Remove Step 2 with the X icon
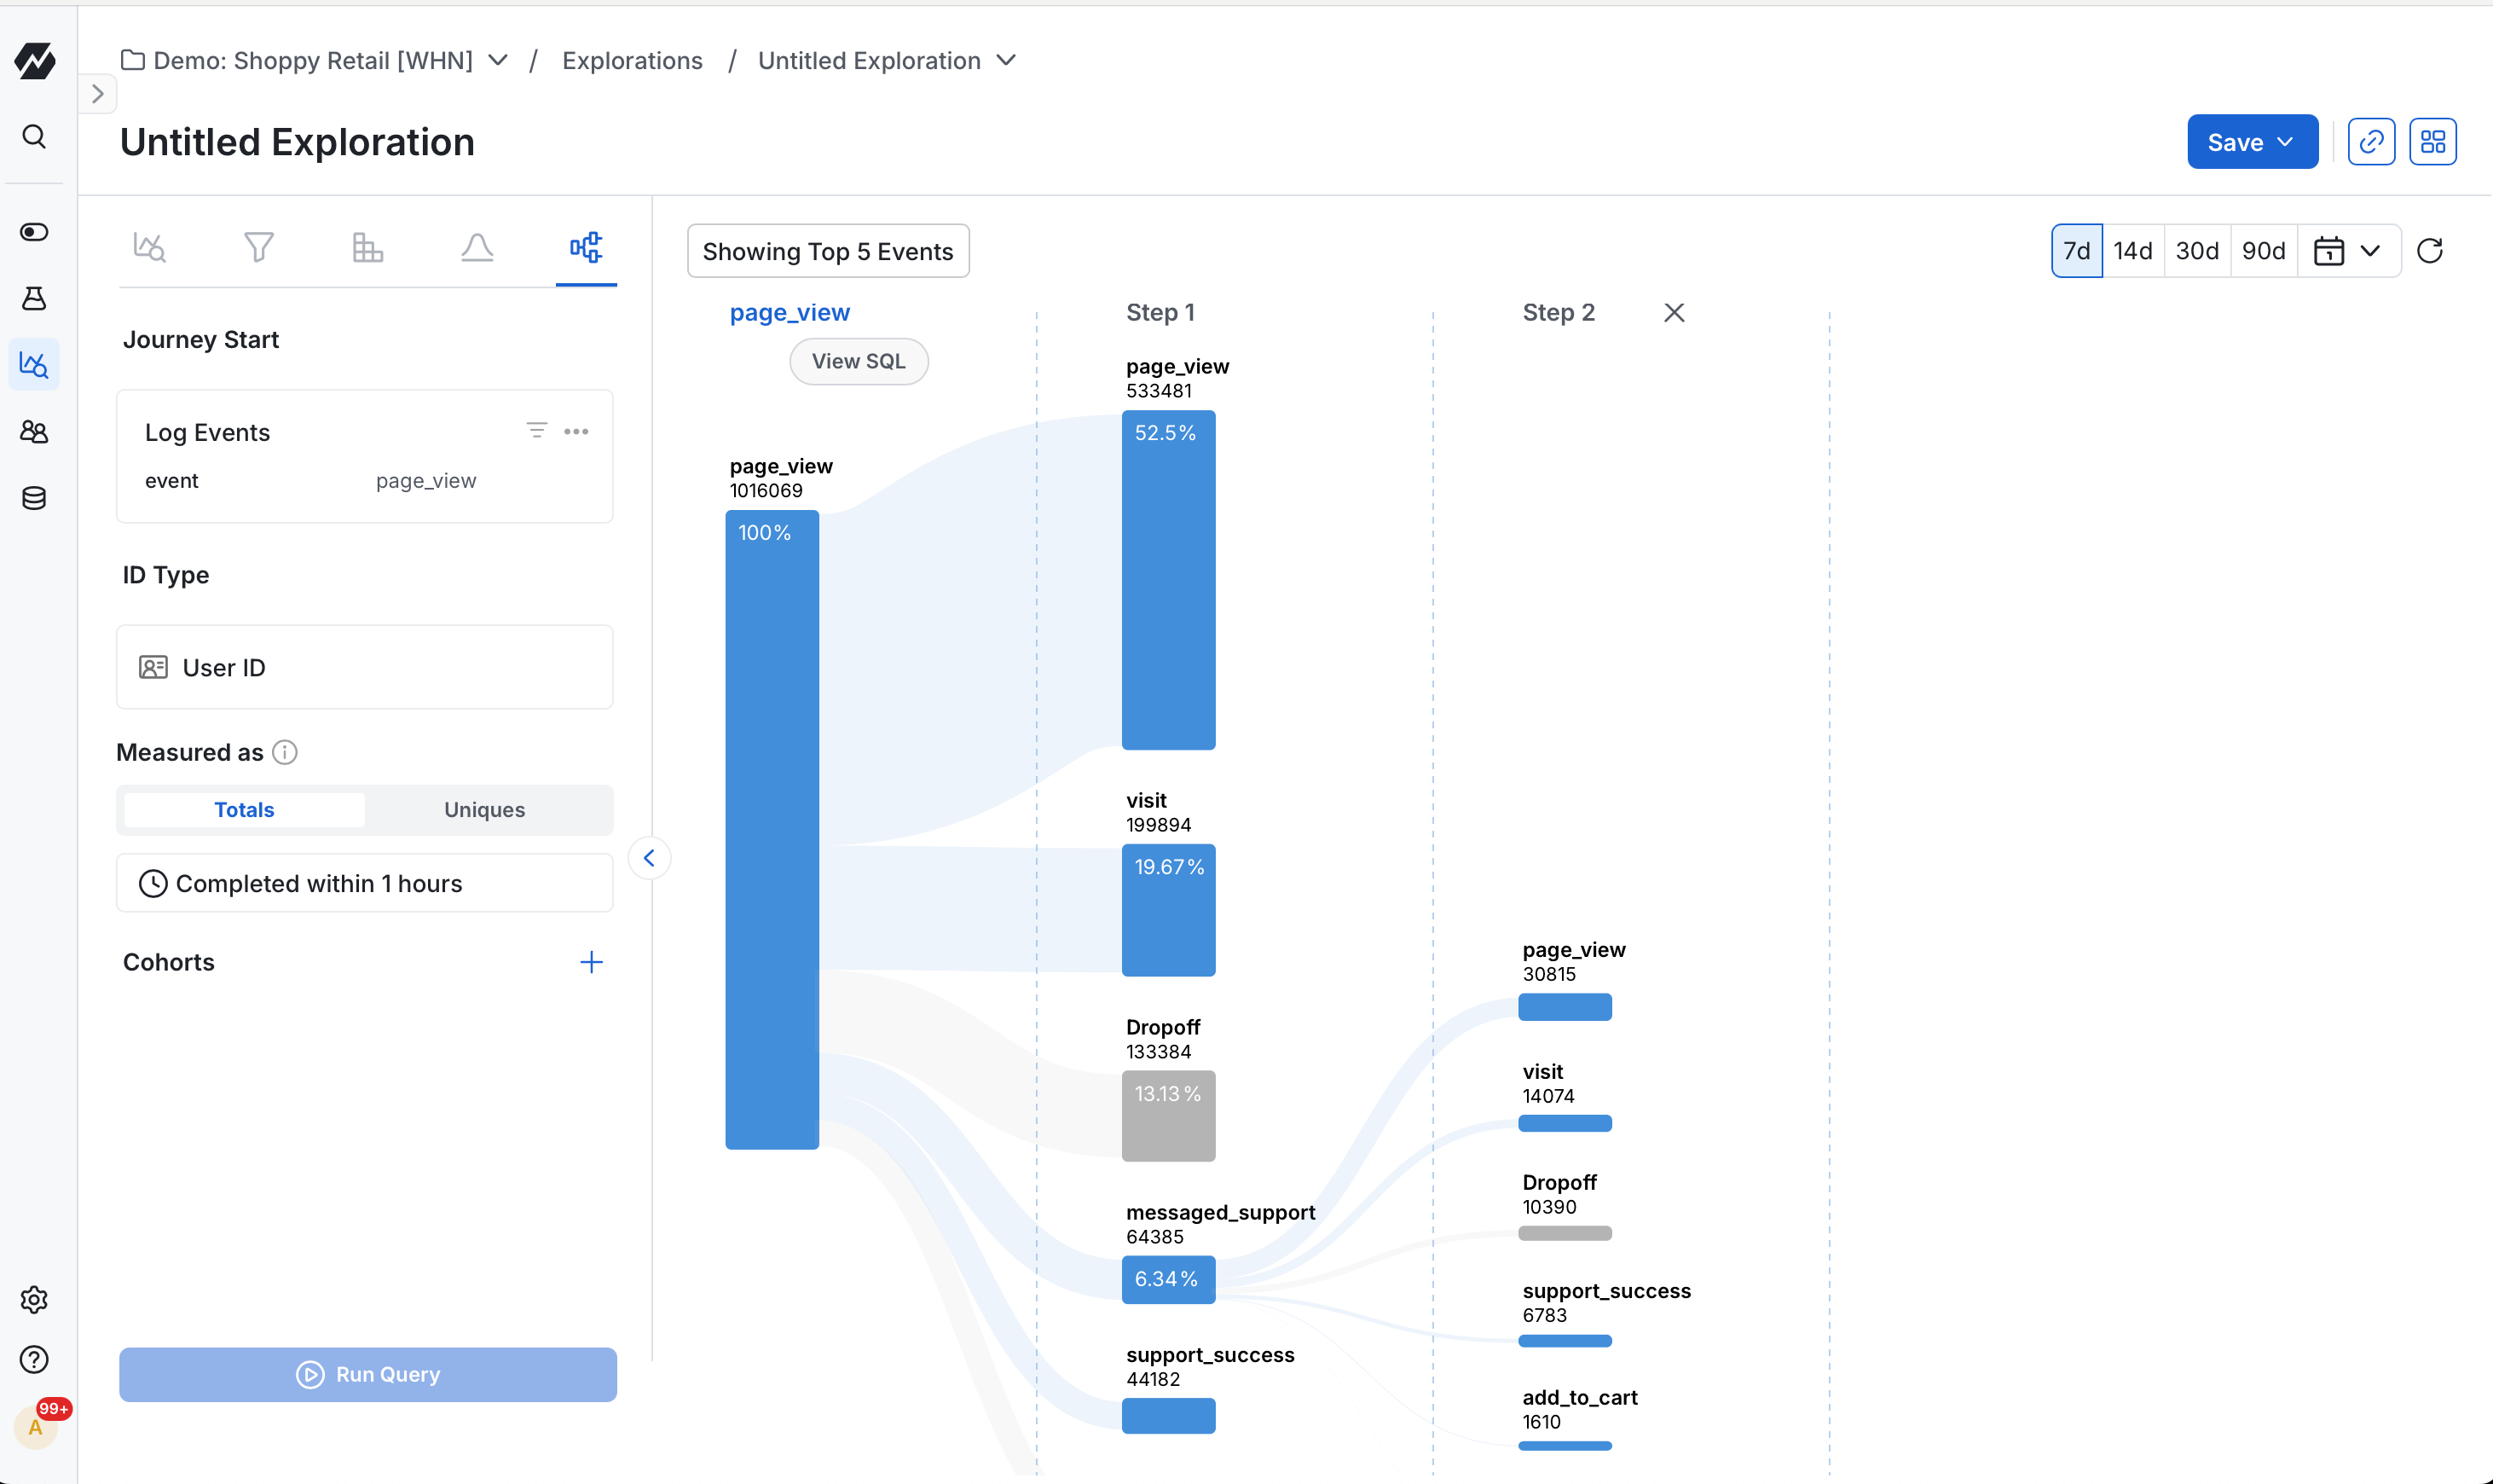Screen dimensions: 2493x1484 click(1674, 313)
